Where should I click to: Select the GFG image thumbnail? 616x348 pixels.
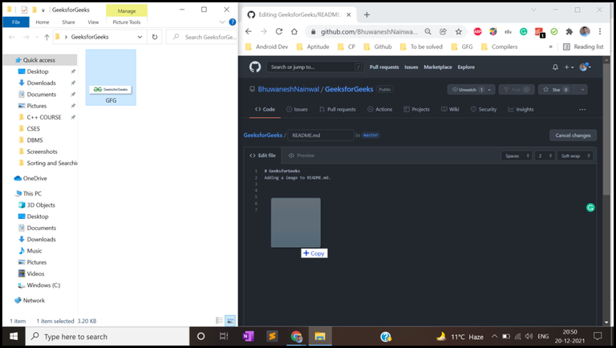[x=111, y=77]
